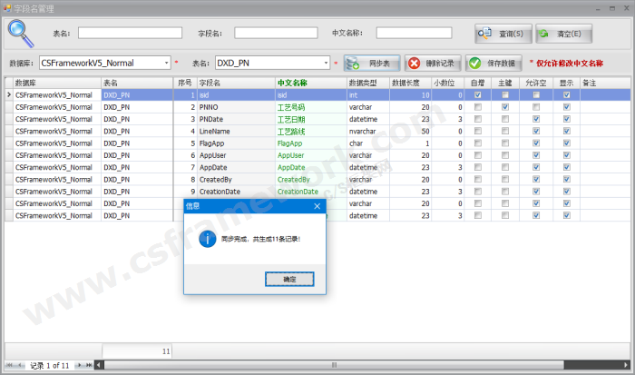Viewport: 635px width, 375px height.
Task: Toggle 允许空 checkbox for PNDate row
Action: click(x=536, y=119)
